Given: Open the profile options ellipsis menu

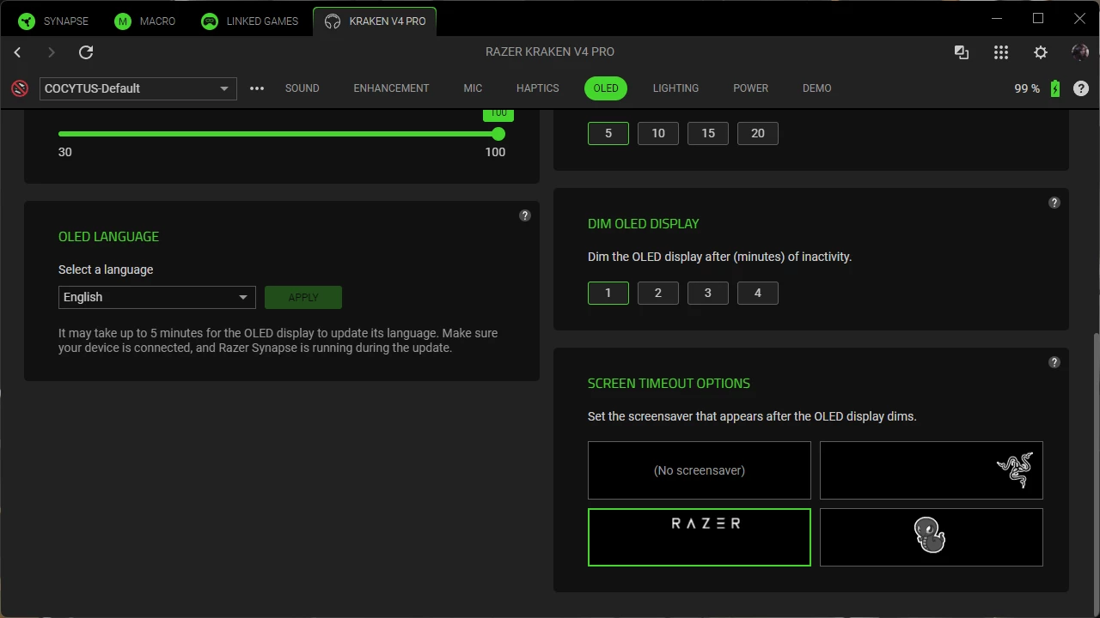Looking at the screenshot, I should click(x=257, y=88).
